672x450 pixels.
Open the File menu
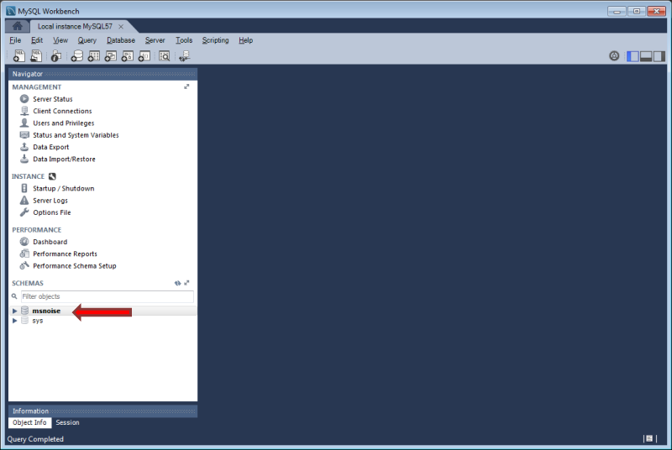coord(15,40)
